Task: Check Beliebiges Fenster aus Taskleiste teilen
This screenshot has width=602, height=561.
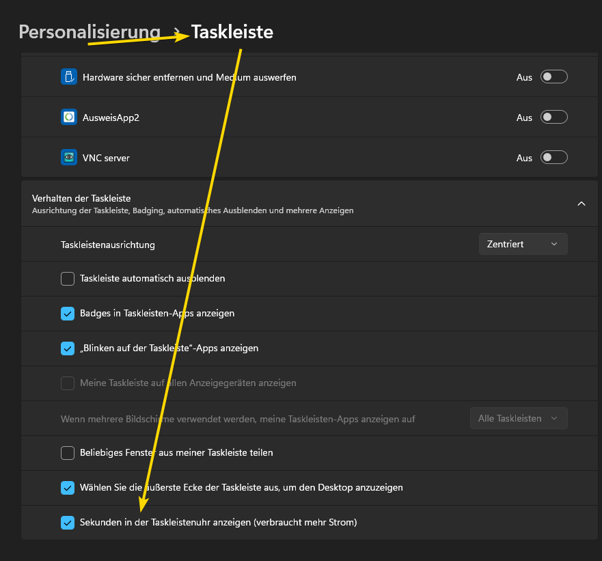Action: [68, 453]
